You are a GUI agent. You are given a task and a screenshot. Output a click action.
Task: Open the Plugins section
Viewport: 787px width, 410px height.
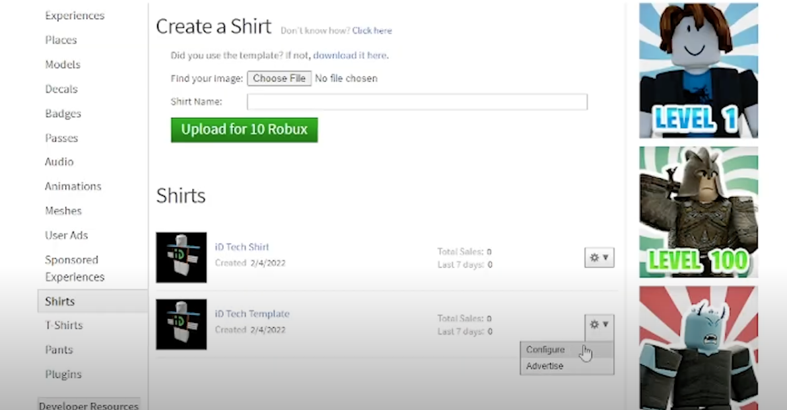[63, 374]
